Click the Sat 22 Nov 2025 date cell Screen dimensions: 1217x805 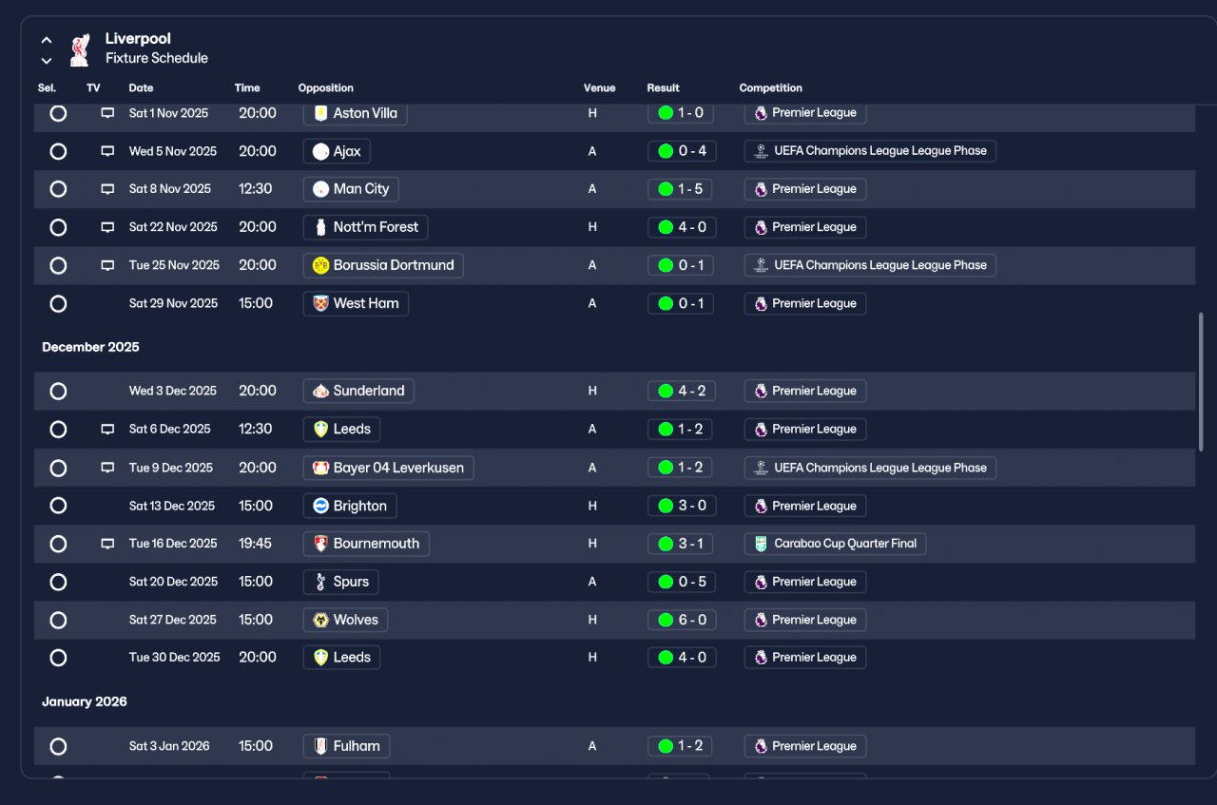point(173,227)
